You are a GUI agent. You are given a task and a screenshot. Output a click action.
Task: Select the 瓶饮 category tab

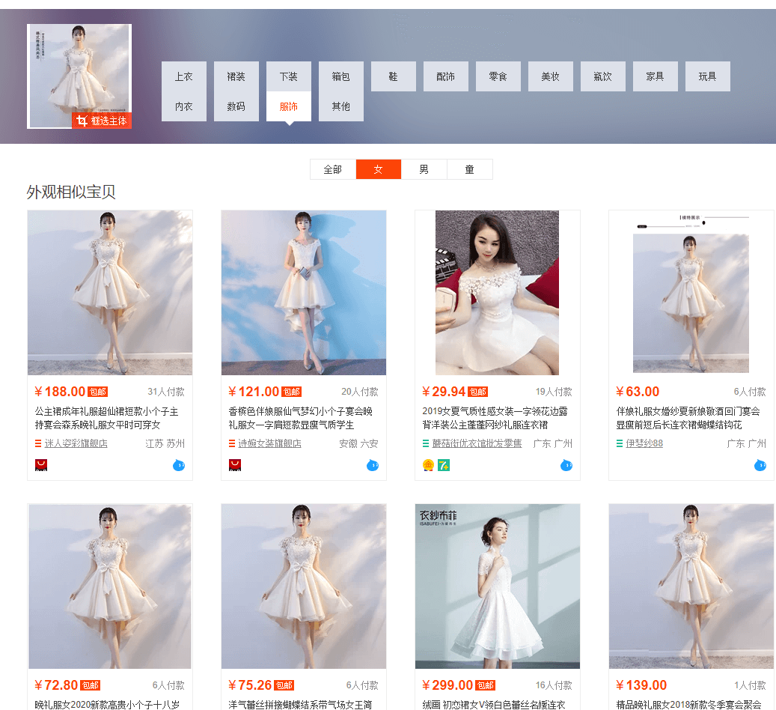(603, 76)
